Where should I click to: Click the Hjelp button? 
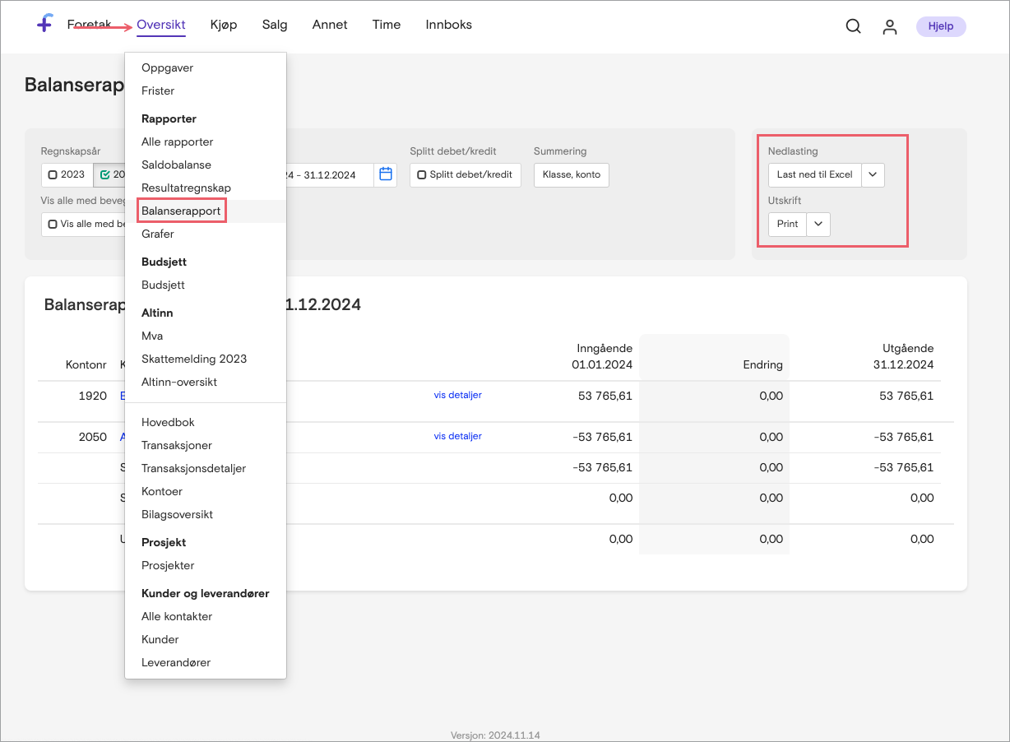coord(941,26)
